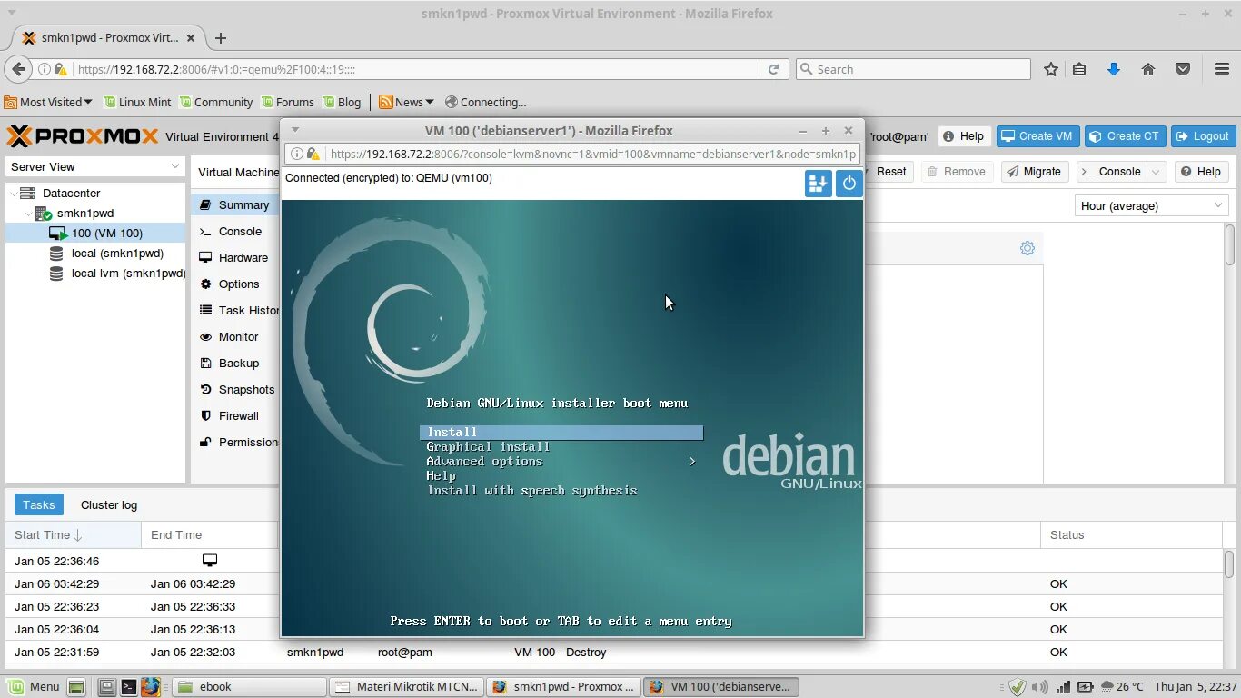Open the Snapshots tab
The image size is (1241, 698).
coord(236,390)
